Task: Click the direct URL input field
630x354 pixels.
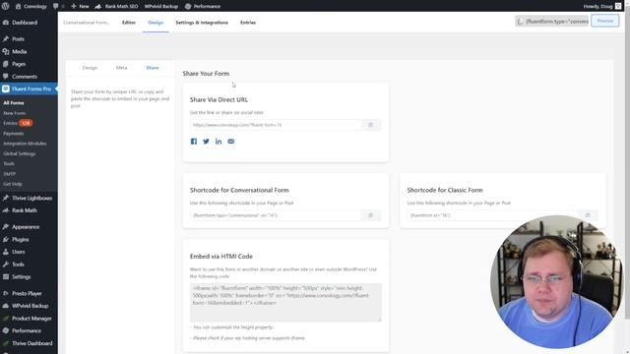Action: 276,125
